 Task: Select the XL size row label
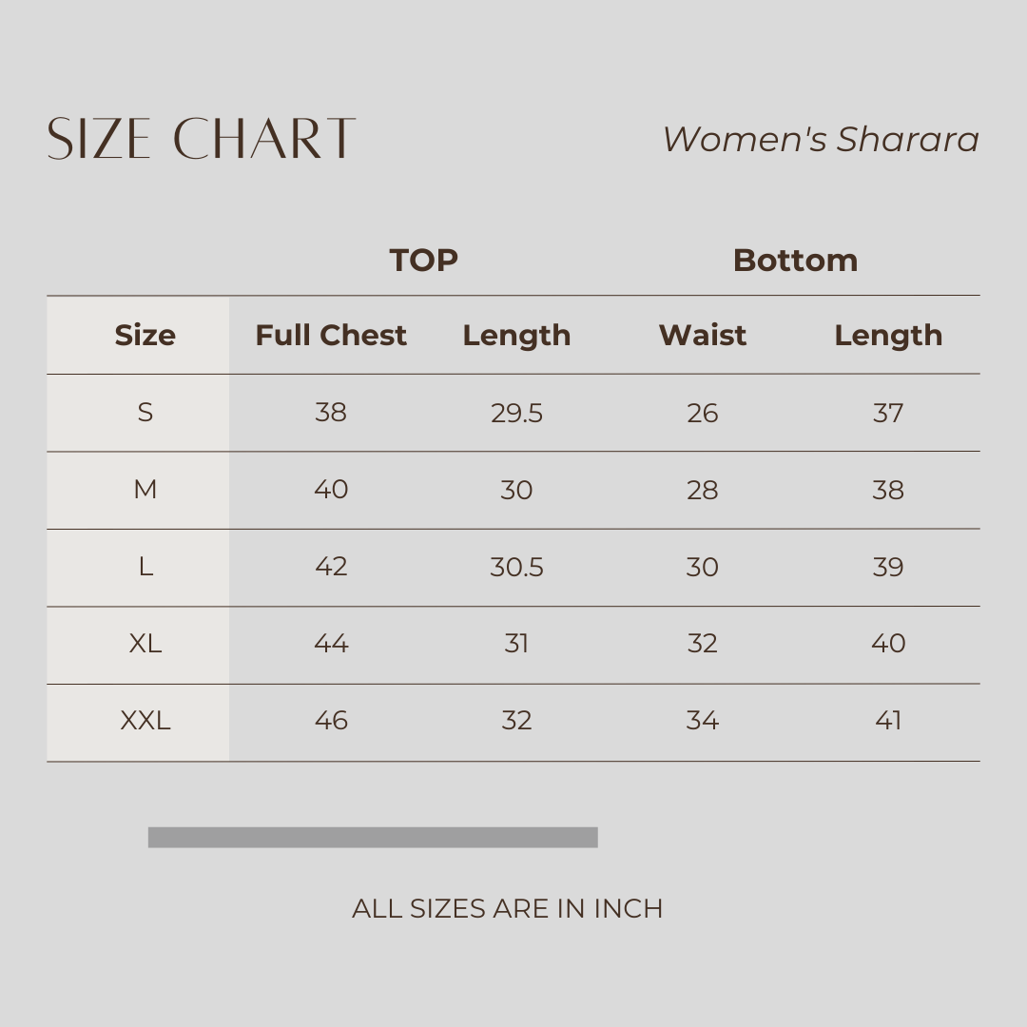tap(145, 644)
